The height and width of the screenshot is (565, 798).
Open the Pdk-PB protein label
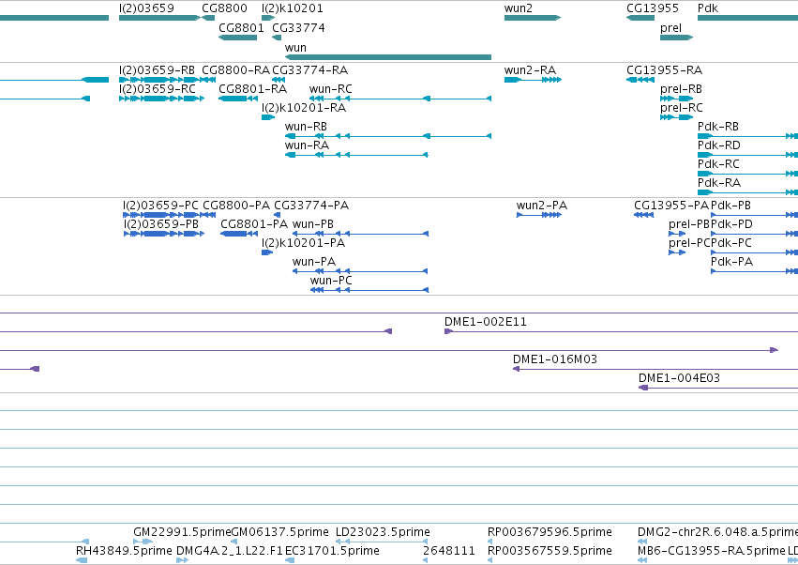[x=730, y=206]
